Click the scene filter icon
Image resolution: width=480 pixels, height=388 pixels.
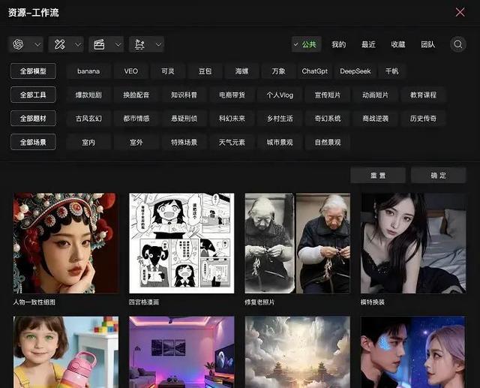(x=139, y=45)
